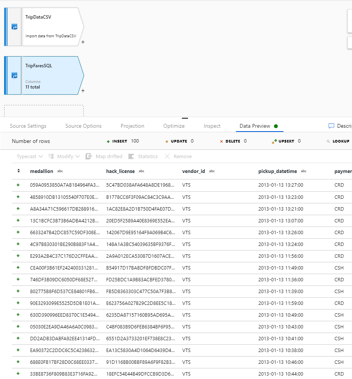The width and height of the screenshot is (352, 379).
Task: Click the green INSERT marker icon
Action: tap(107, 141)
